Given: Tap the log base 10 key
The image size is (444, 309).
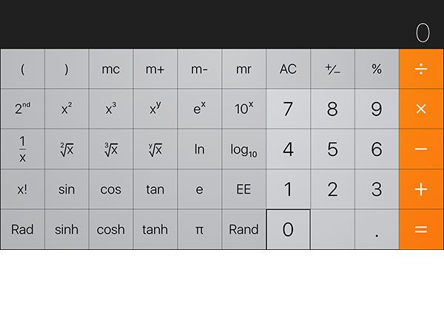Looking at the screenshot, I should pyautogui.click(x=243, y=149).
